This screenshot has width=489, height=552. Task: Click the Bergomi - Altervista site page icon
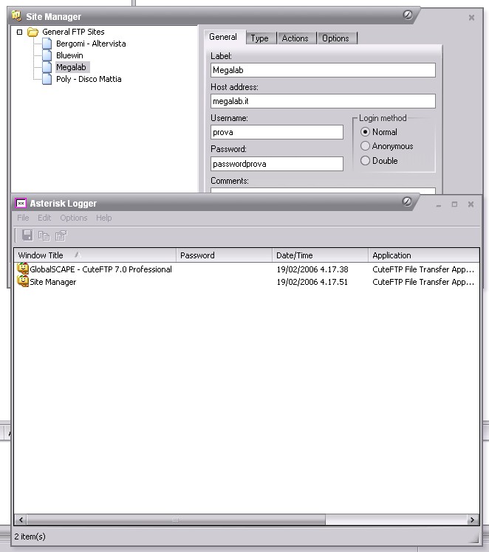click(47, 44)
